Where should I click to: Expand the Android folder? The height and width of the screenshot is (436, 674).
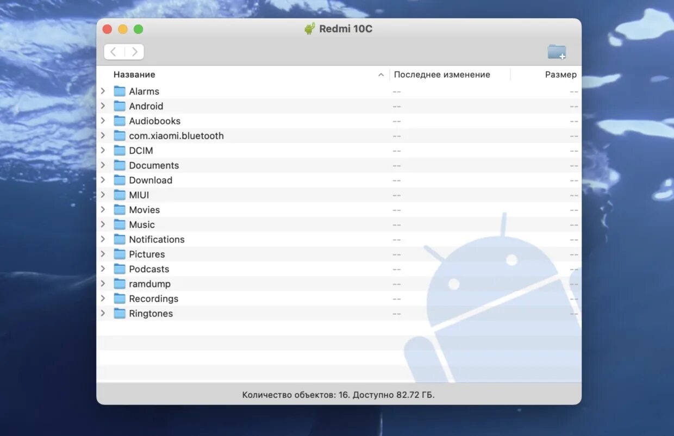pyautogui.click(x=103, y=105)
